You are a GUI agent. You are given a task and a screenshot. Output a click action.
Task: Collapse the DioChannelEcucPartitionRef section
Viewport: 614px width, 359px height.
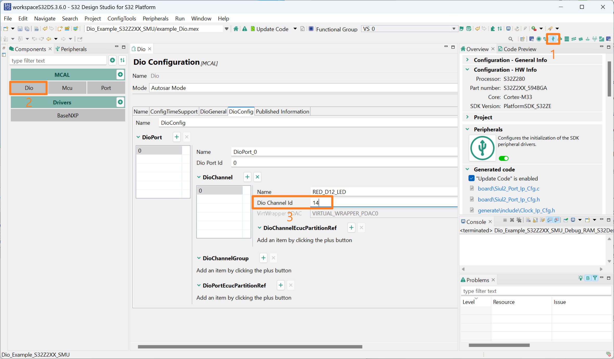point(259,228)
